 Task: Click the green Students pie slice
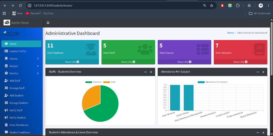coord(106,108)
